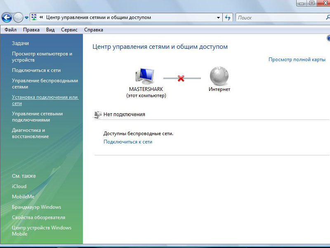The width and height of the screenshot is (330, 248).
Task: Open iCloud under См. также
Action: (19, 186)
